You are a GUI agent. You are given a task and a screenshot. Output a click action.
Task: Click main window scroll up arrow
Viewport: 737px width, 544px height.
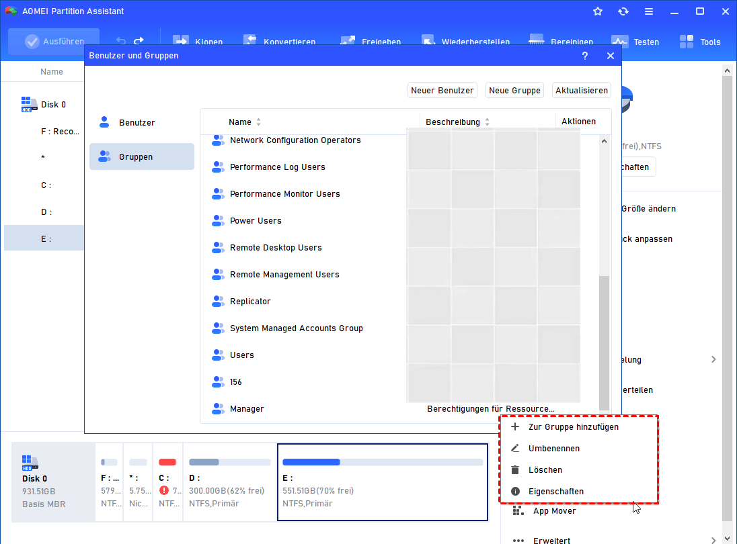tap(727, 71)
